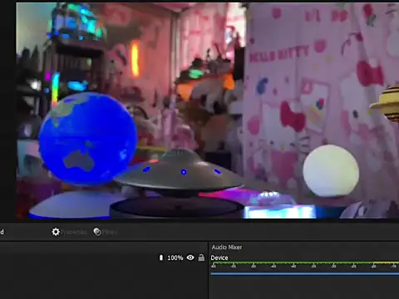Click the source icon before 100%
Viewport: 399px width, 299px height.
[161, 257]
